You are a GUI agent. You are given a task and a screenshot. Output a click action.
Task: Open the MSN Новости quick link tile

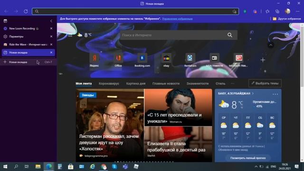pos(214,60)
